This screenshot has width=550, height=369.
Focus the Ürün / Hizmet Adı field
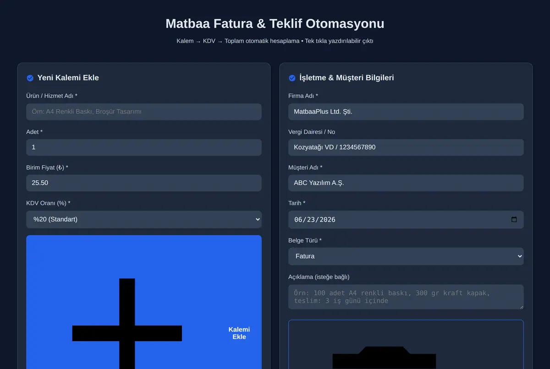tap(144, 112)
